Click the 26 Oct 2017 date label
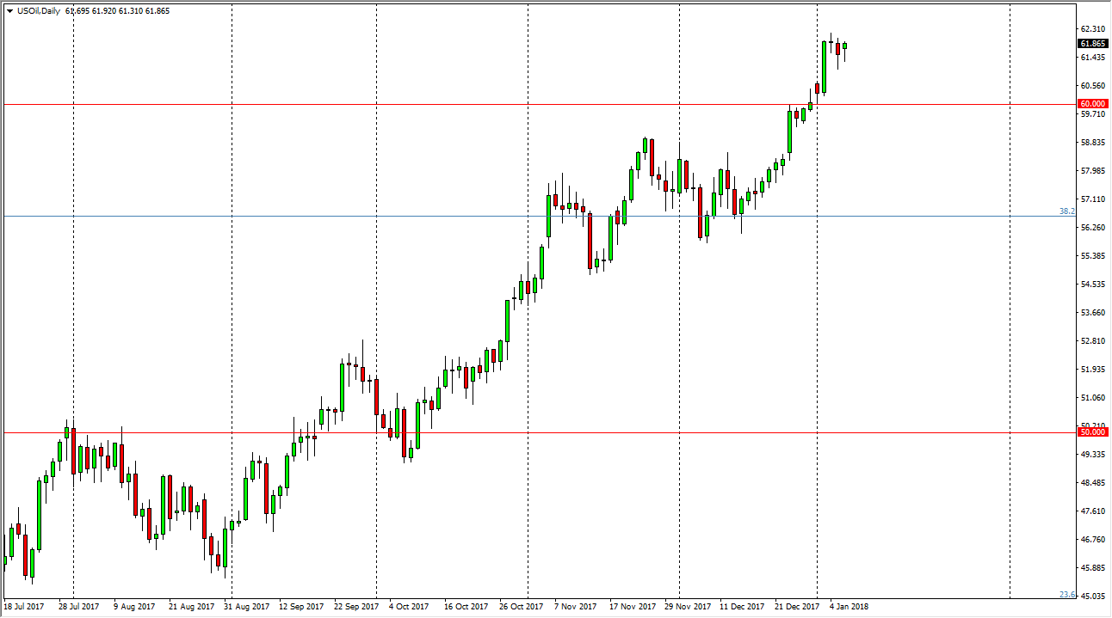1112x618 pixels. [520, 607]
